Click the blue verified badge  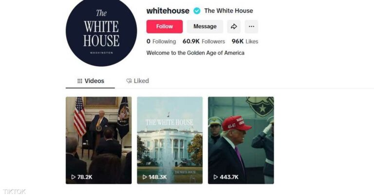coord(197,11)
